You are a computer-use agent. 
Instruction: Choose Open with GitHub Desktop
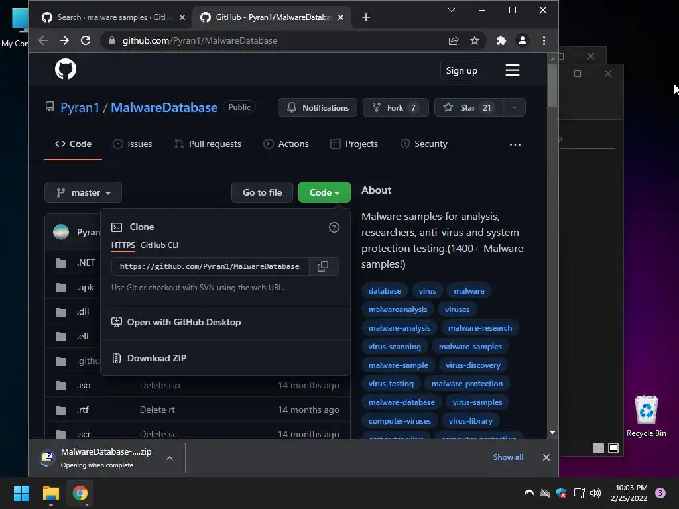[x=176, y=323]
